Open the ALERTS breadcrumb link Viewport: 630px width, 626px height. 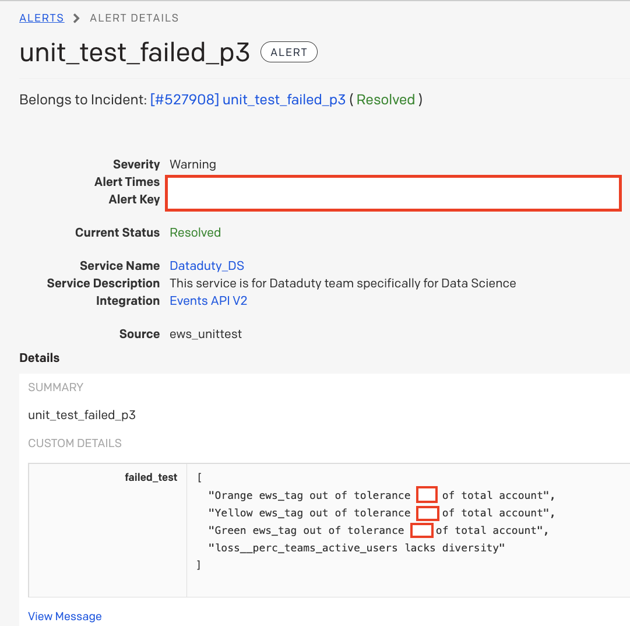pos(41,17)
